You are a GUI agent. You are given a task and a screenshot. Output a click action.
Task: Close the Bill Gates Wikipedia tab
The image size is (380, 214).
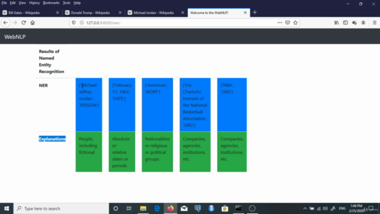(58, 12)
